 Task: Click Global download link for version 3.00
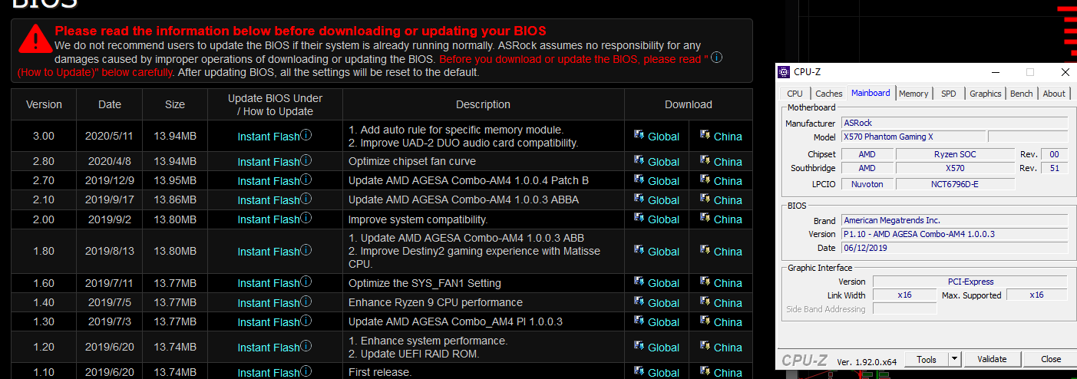pos(663,137)
